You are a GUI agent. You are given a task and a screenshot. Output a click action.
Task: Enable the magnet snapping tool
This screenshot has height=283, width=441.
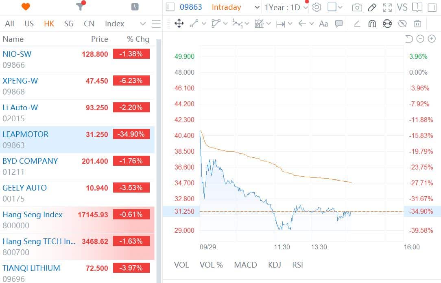pyautogui.click(x=371, y=24)
